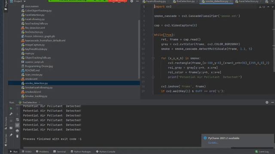This screenshot has width=275, height=154.
Task: Open the Project side tool window tab
Action: [6, 5]
